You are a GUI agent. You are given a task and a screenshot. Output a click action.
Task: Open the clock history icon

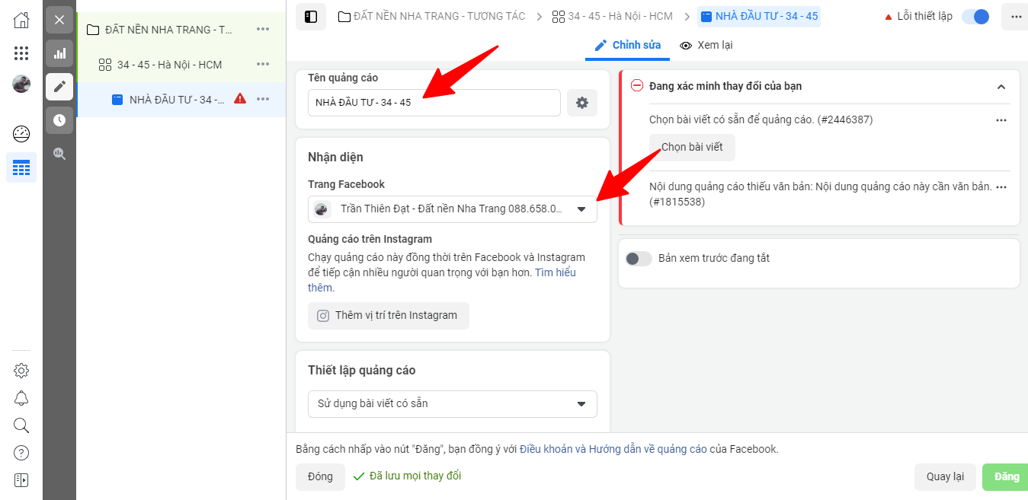click(x=59, y=120)
